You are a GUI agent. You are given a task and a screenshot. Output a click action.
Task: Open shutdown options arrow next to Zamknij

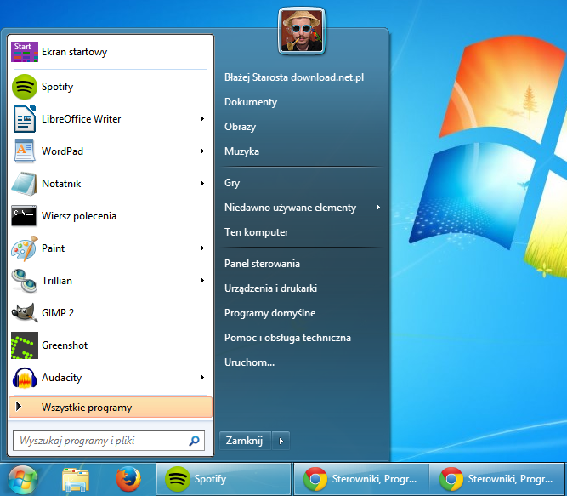click(x=281, y=441)
